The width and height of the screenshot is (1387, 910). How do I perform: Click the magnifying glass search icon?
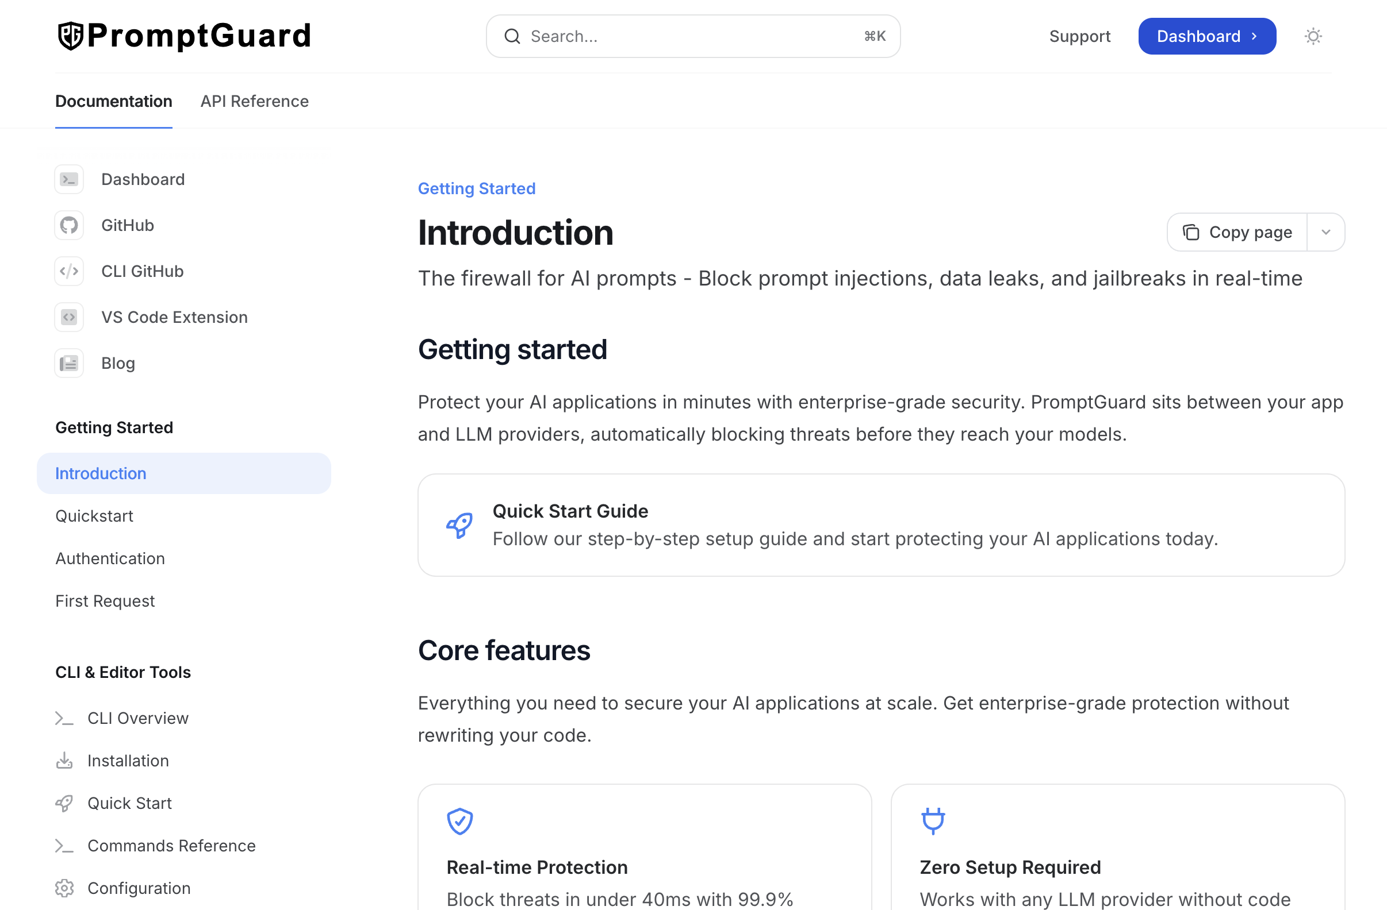click(512, 36)
